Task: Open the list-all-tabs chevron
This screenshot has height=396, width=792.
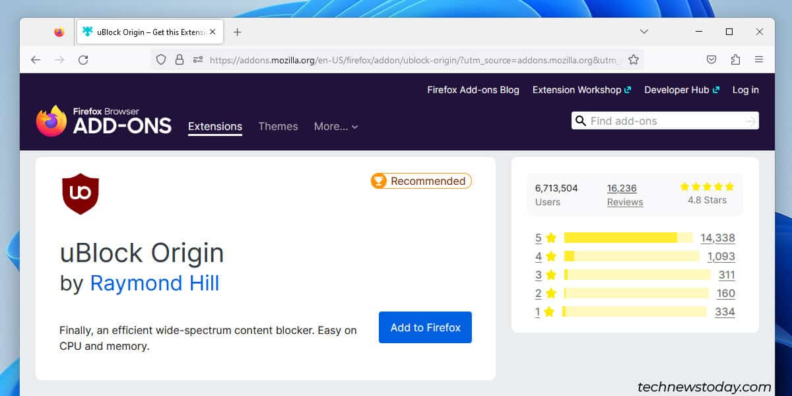Action: pos(643,31)
